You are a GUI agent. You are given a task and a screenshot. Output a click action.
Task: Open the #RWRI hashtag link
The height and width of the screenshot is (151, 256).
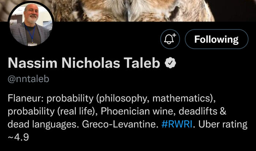point(177,124)
